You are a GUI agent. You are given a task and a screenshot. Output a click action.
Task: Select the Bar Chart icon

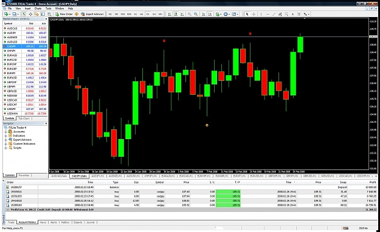170,14
